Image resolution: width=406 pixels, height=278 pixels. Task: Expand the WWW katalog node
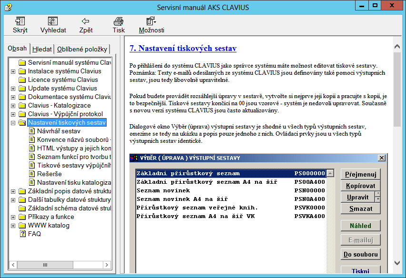click(13, 226)
